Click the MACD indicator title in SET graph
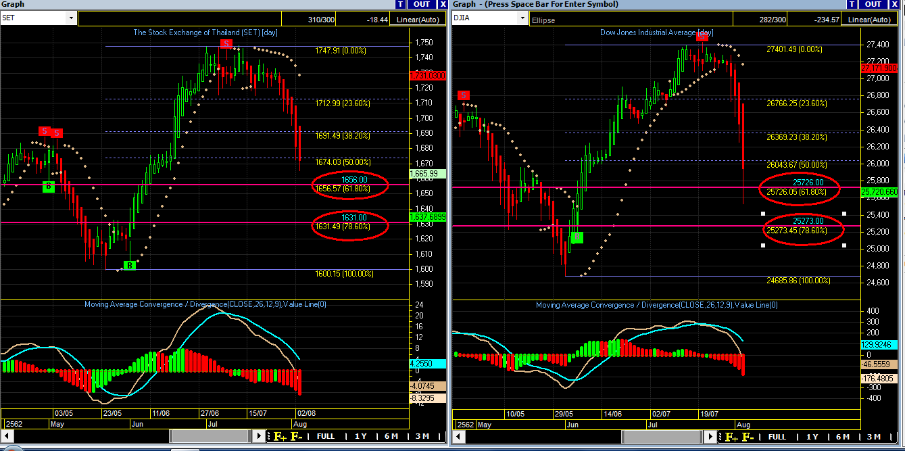 click(x=205, y=304)
